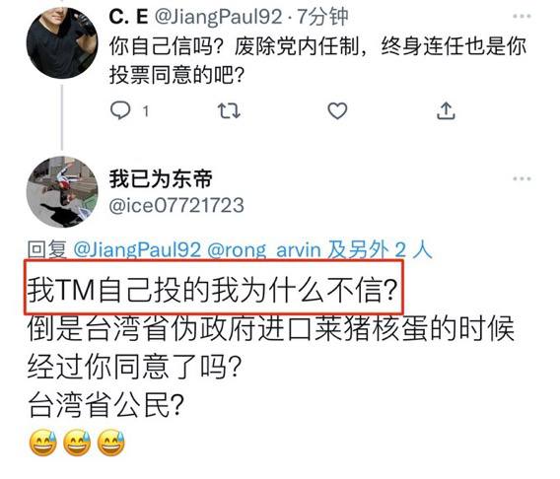The height and width of the screenshot is (479, 560).
Task: Open the more menu on 我已为东帝's tweet
Action: click(x=522, y=178)
